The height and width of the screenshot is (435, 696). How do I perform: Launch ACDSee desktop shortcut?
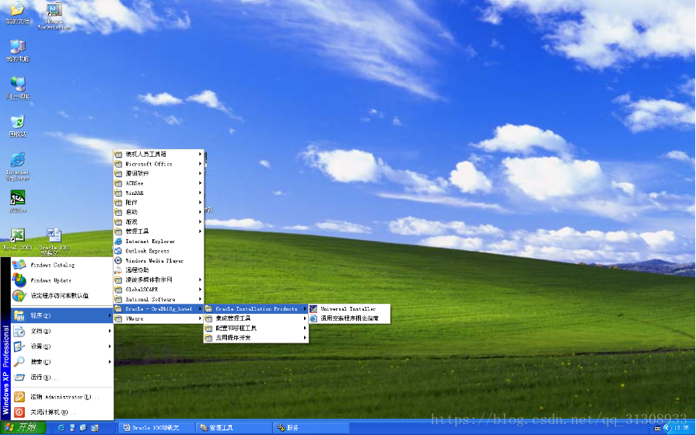[x=18, y=201]
